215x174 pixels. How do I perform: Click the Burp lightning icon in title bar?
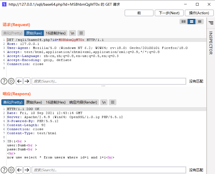pyautogui.click(x=4, y=4)
